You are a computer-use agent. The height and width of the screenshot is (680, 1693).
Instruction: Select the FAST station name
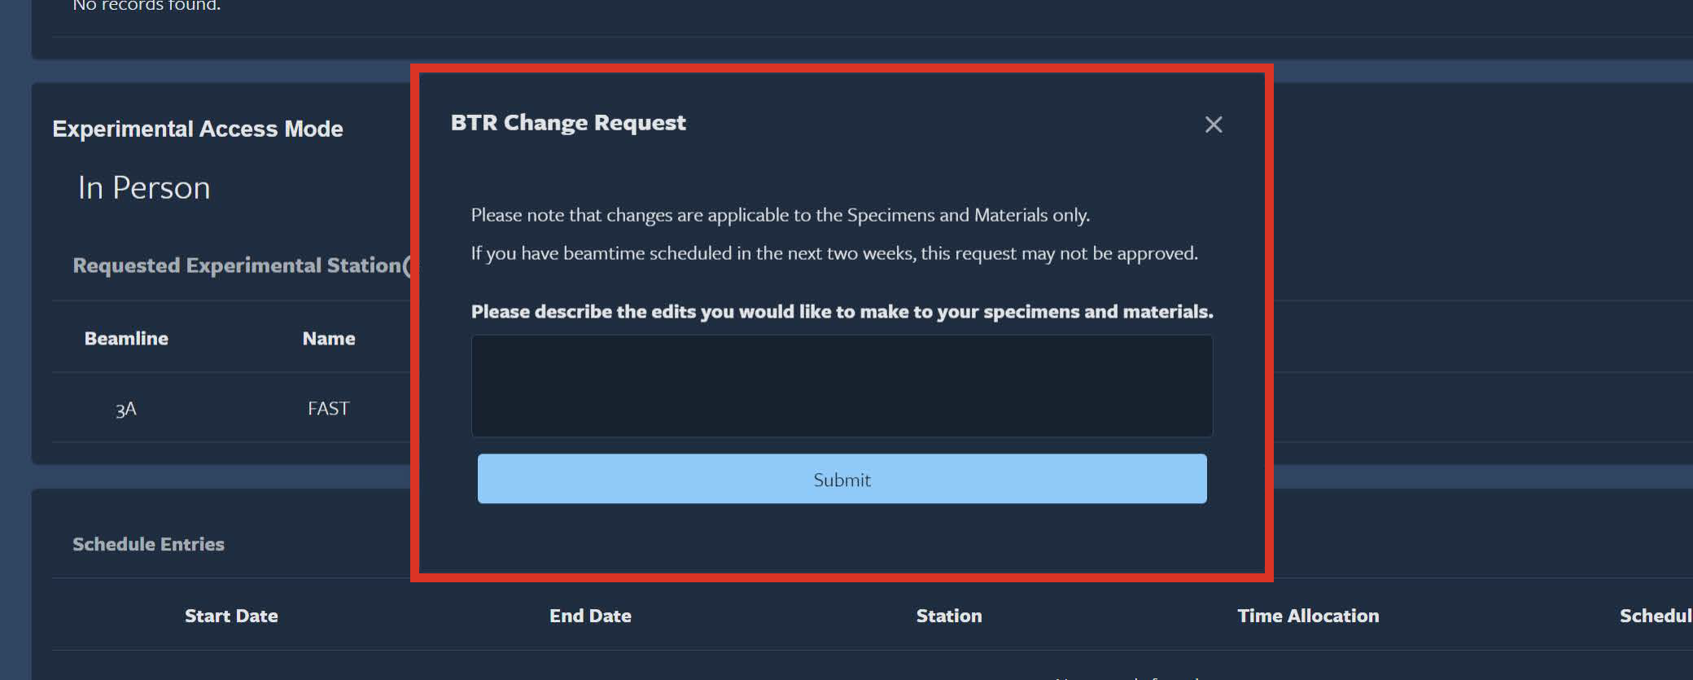pyautogui.click(x=328, y=408)
